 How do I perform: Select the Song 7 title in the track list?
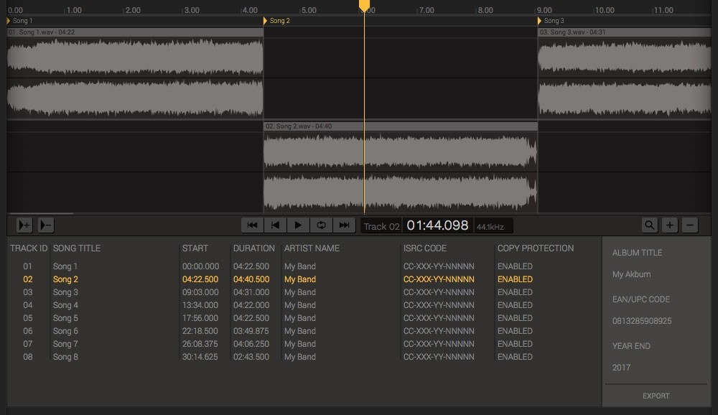pyautogui.click(x=65, y=343)
